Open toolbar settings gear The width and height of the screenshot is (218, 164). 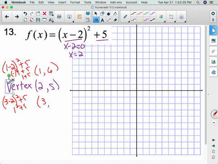(x=213, y=14)
